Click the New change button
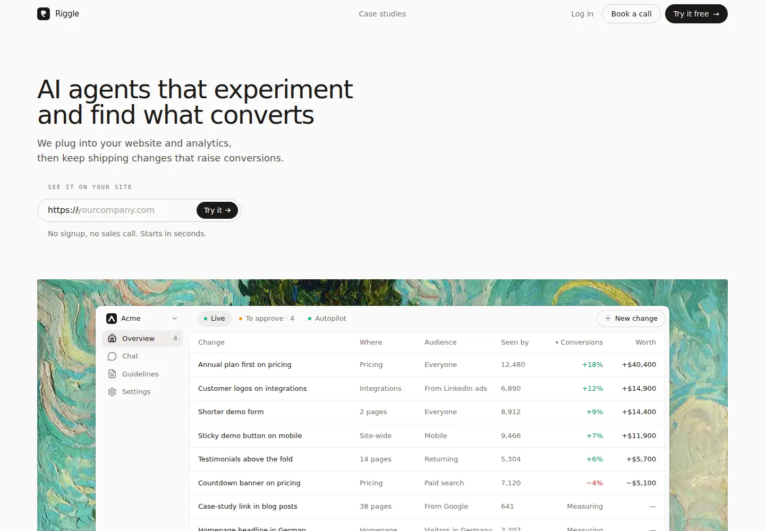 coord(631,319)
